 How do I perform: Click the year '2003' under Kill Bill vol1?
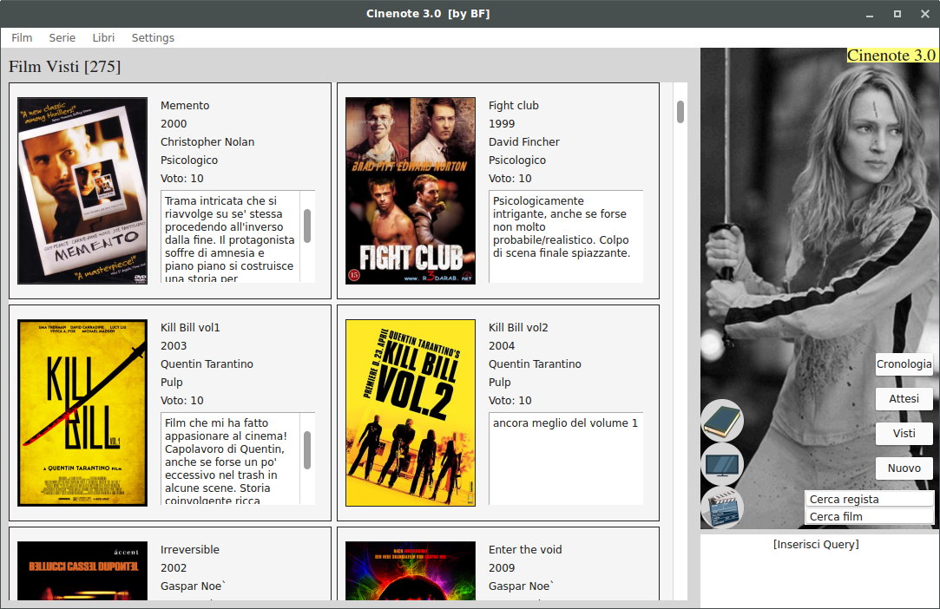tap(174, 346)
